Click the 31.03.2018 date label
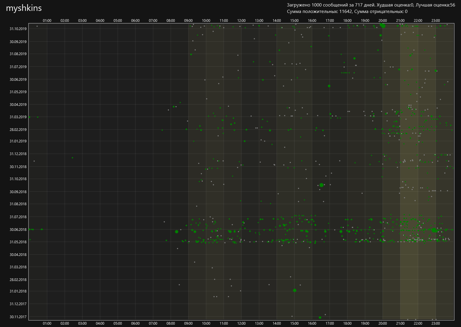This screenshot has height=327, width=461. pos(18,267)
